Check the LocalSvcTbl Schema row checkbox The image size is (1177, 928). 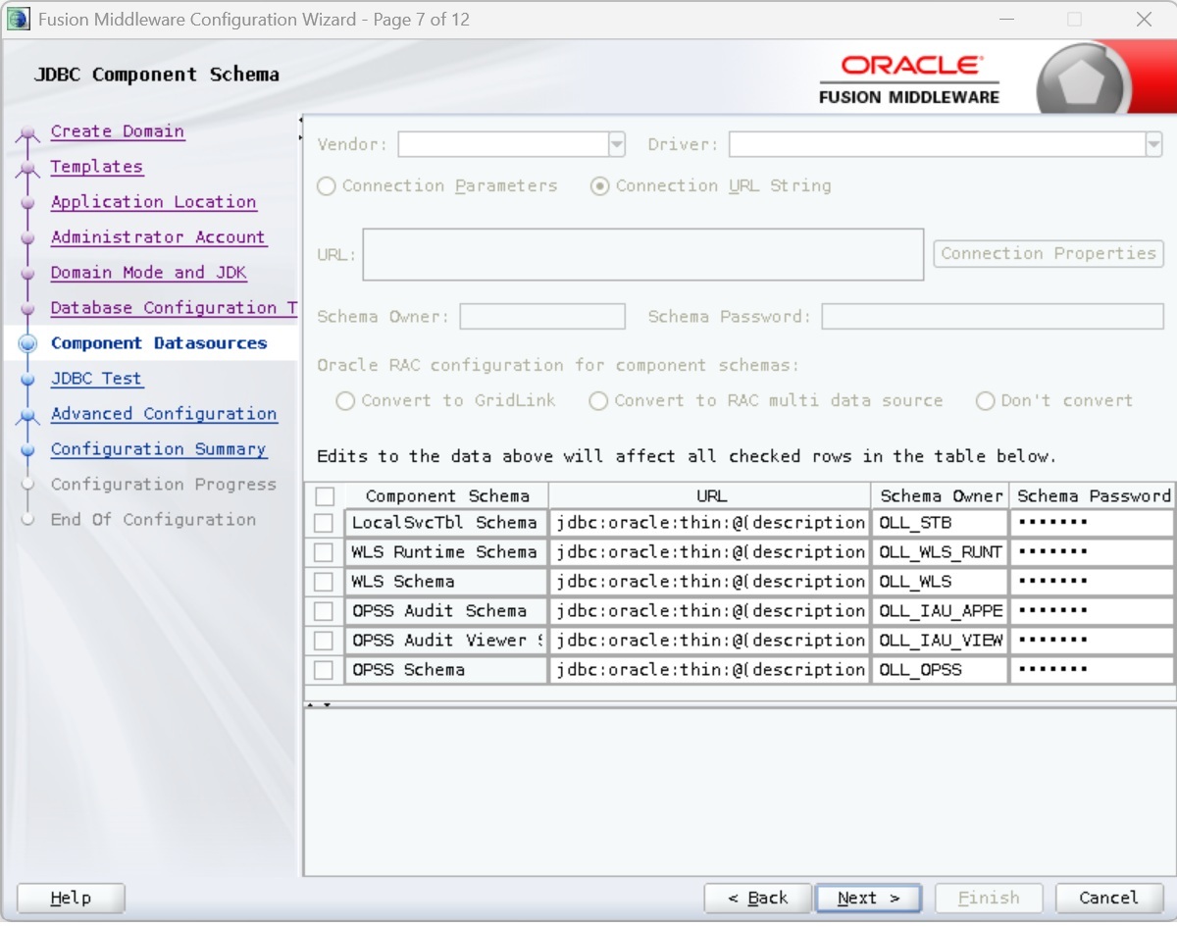[x=324, y=524]
